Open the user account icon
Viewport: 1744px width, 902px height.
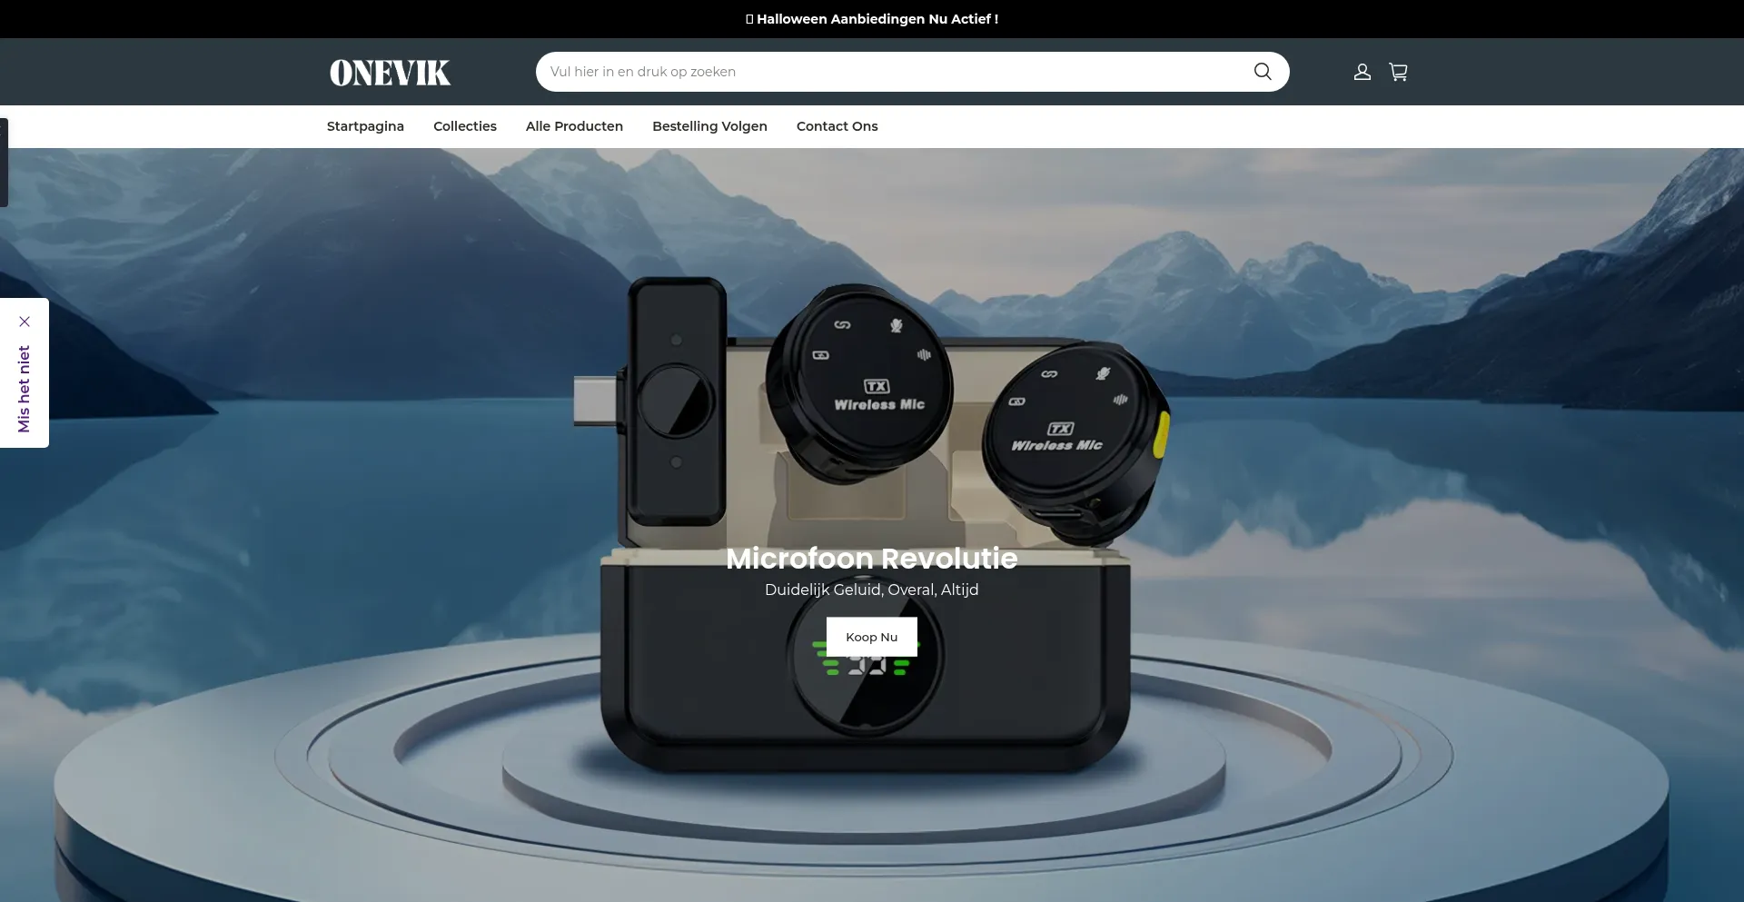[x=1362, y=72]
